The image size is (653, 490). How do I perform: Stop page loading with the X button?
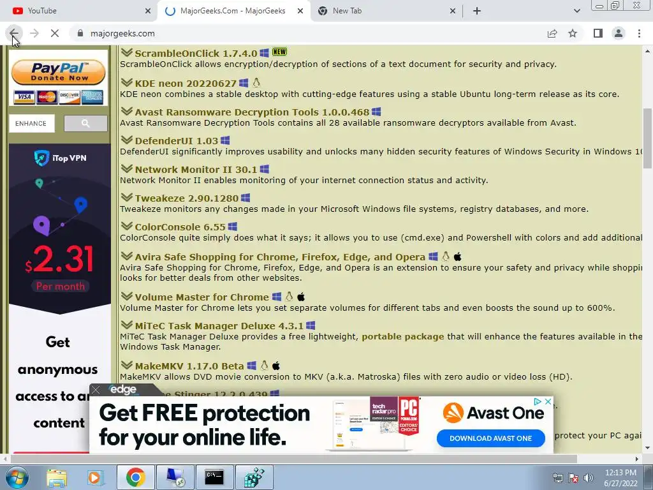pos(55,33)
